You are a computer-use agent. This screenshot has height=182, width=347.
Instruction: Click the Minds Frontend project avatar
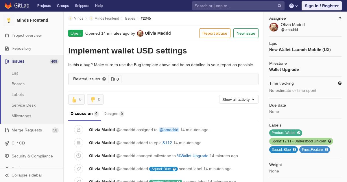tap(9, 20)
